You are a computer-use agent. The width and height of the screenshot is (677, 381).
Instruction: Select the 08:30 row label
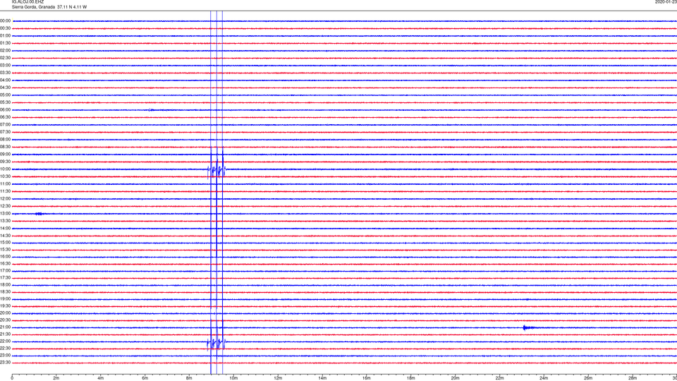(5, 147)
